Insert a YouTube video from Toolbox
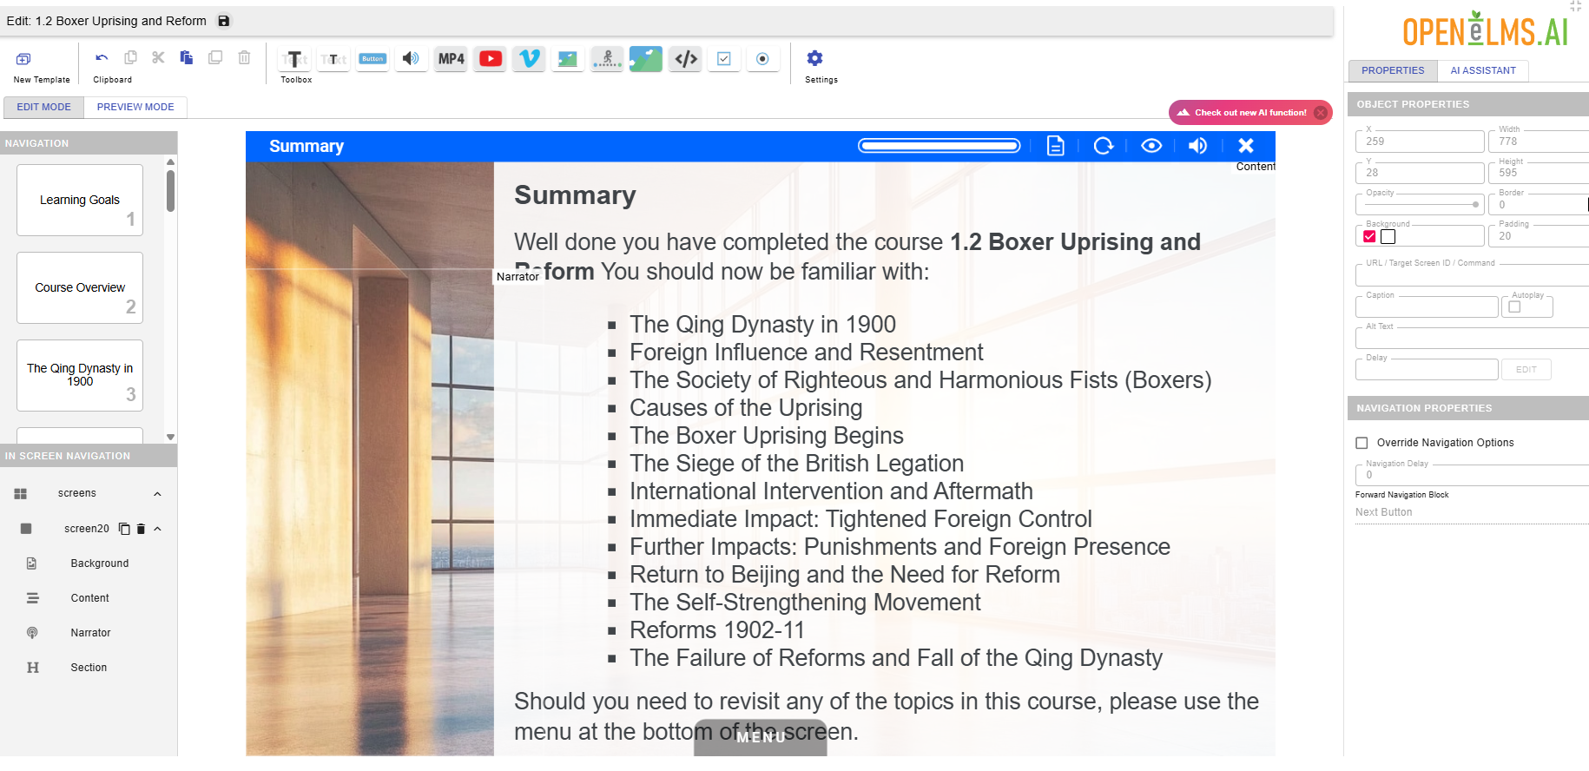The height and width of the screenshot is (771, 1589). point(491,58)
